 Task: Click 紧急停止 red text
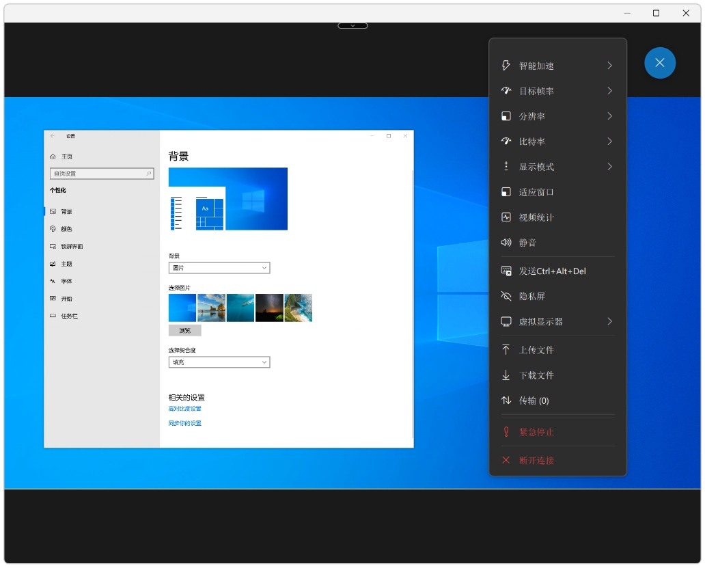pos(536,432)
